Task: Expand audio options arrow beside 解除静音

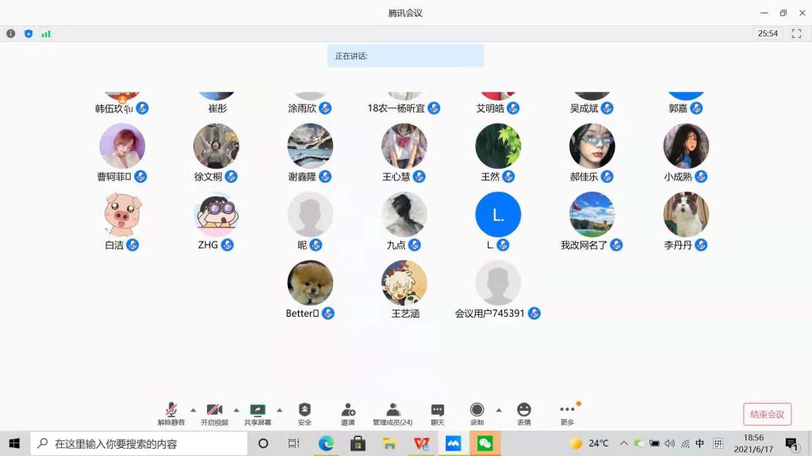Action: point(193,410)
